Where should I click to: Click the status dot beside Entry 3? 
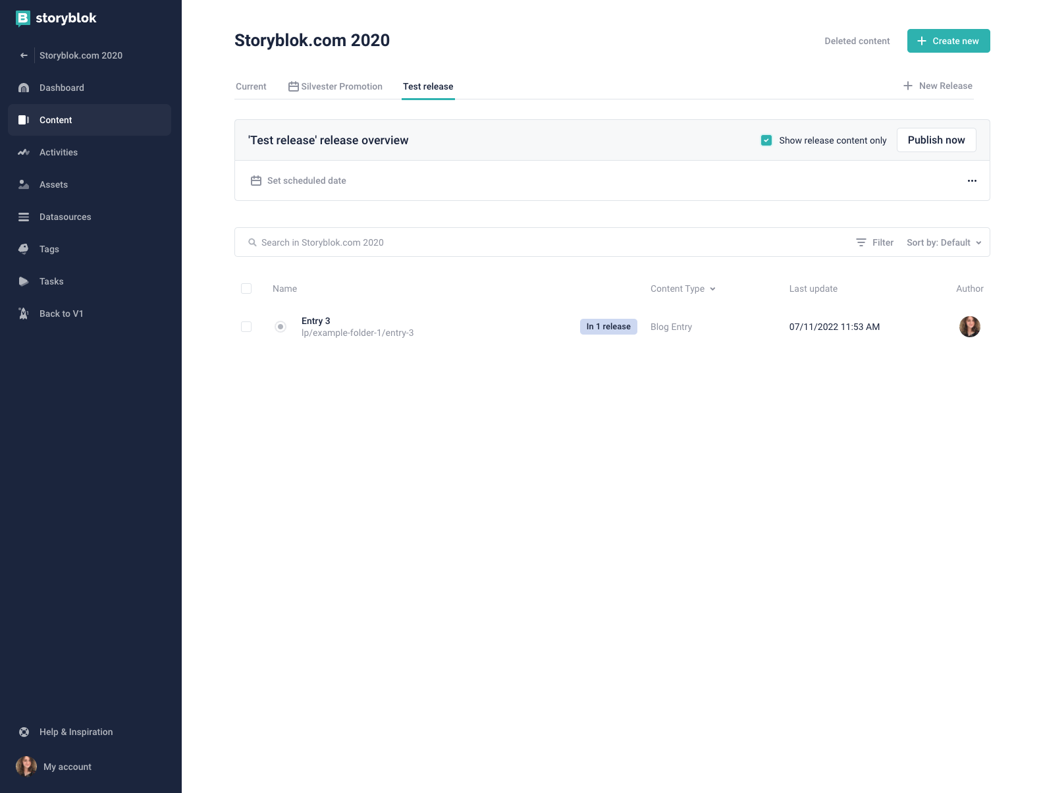pyautogui.click(x=280, y=327)
